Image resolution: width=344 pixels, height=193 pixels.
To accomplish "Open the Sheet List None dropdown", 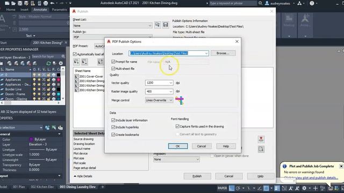I will click(112, 26).
